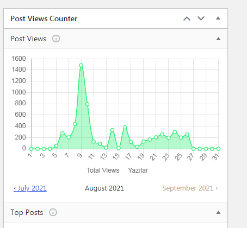Click the Post Views Counter title
247x228 pixels.
[x=44, y=18]
